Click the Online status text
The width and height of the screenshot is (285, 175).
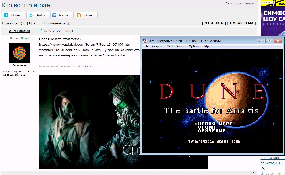tap(25, 38)
